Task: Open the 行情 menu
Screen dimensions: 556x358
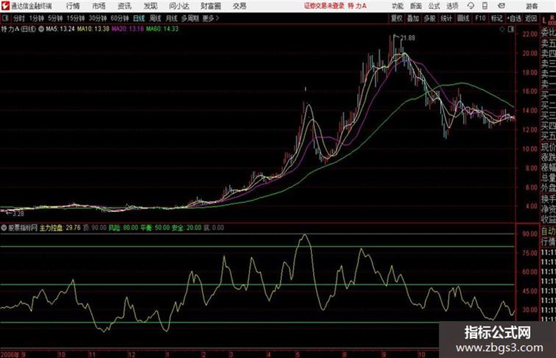Action: (73, 6)
